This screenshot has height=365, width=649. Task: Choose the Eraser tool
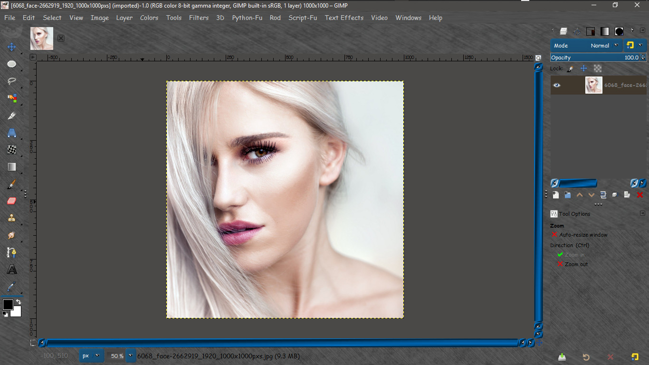[12, 201]
